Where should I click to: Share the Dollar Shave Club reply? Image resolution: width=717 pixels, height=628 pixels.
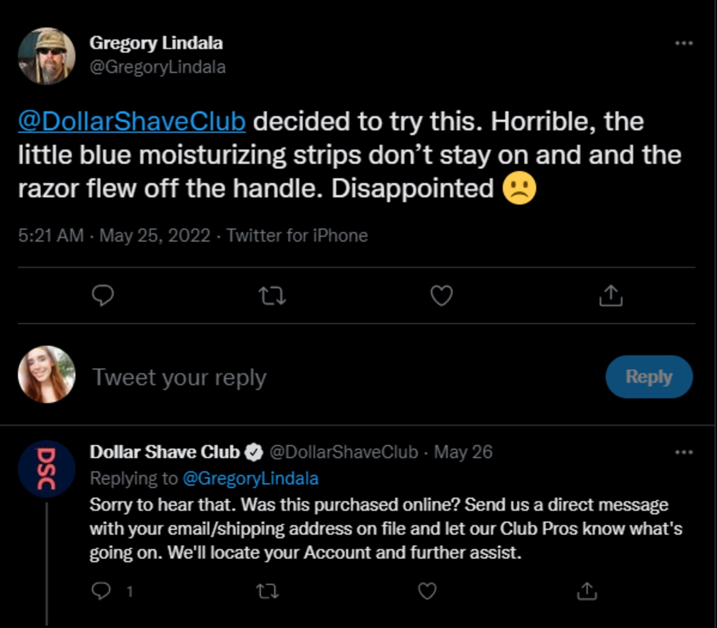pos(587,591)
